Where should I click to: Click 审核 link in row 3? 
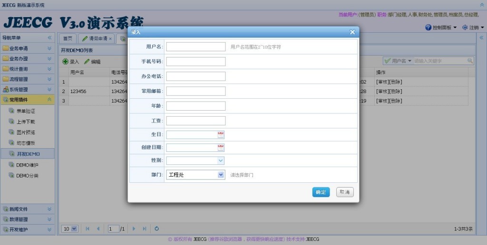[382, 101]
